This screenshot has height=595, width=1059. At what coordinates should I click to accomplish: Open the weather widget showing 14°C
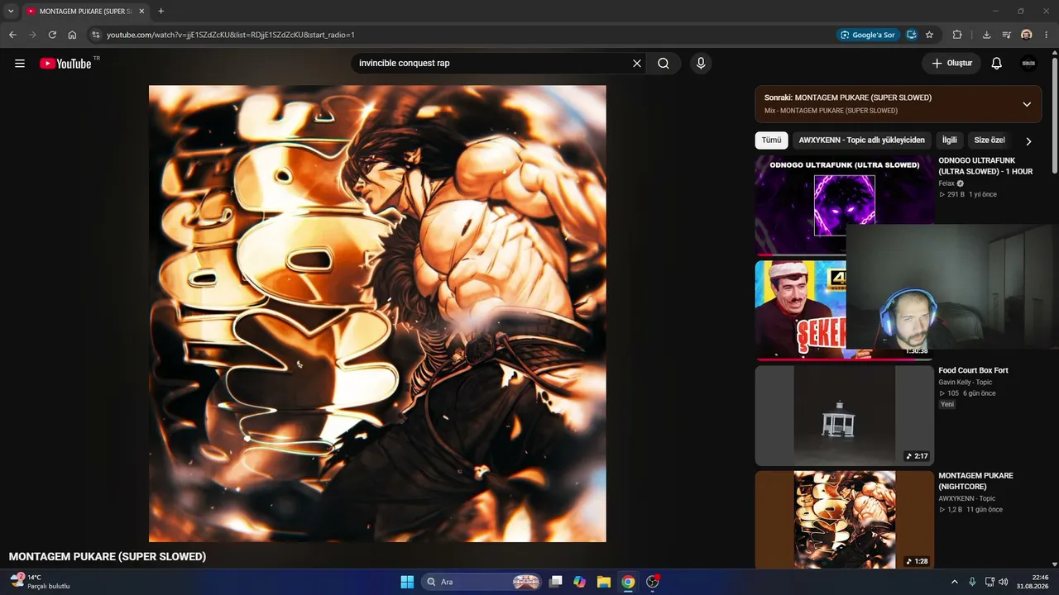click(40, 582)
